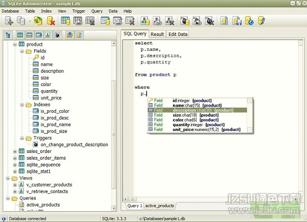
Task: Click the status bar info icon
Action: pos(4,219)
